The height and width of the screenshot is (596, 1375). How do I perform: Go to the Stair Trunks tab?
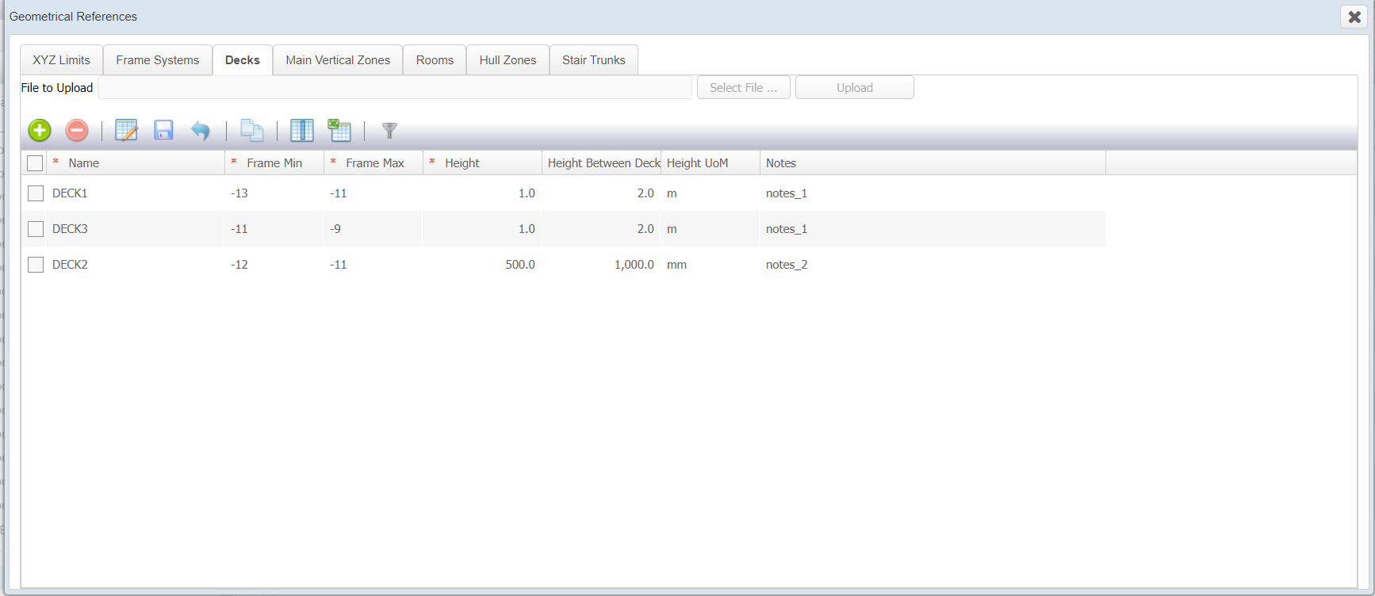pos(593,60)
